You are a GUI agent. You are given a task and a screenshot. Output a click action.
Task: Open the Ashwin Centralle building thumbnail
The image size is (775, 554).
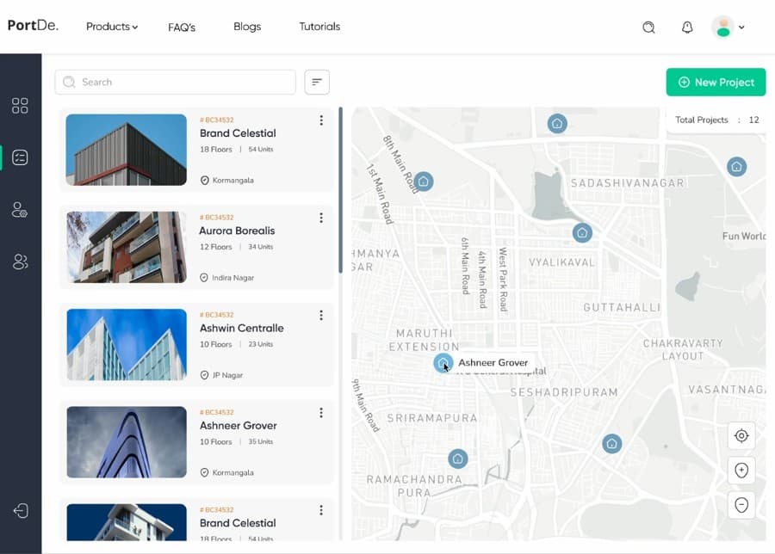tap(127, 345)
